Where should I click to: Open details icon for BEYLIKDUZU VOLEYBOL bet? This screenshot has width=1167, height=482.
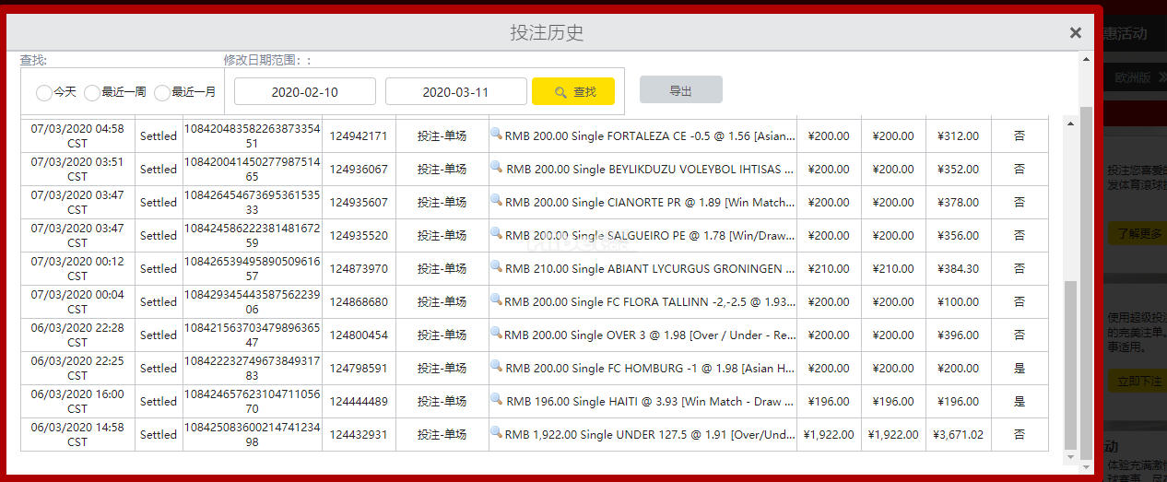coord(496,168)
